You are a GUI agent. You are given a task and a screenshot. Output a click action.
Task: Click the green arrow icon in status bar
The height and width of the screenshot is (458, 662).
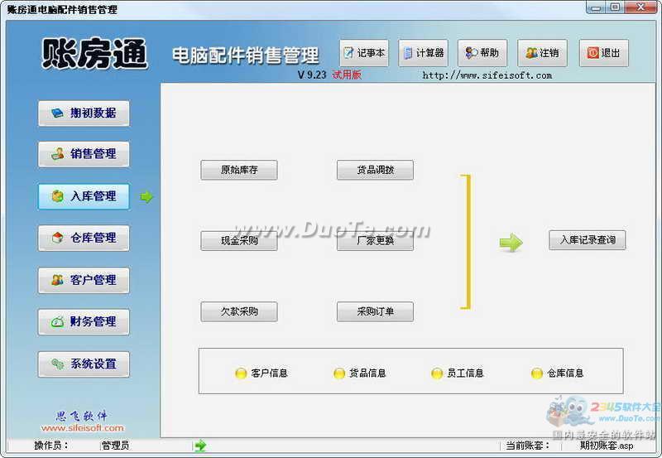pos(200,446)
